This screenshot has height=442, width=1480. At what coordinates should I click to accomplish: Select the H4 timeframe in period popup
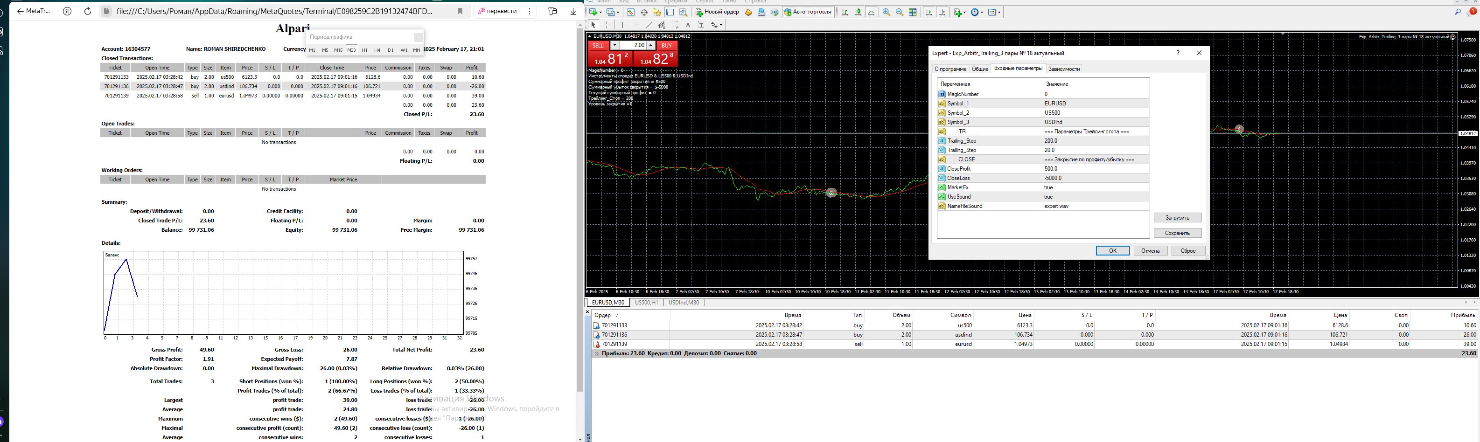coord(377,50)
